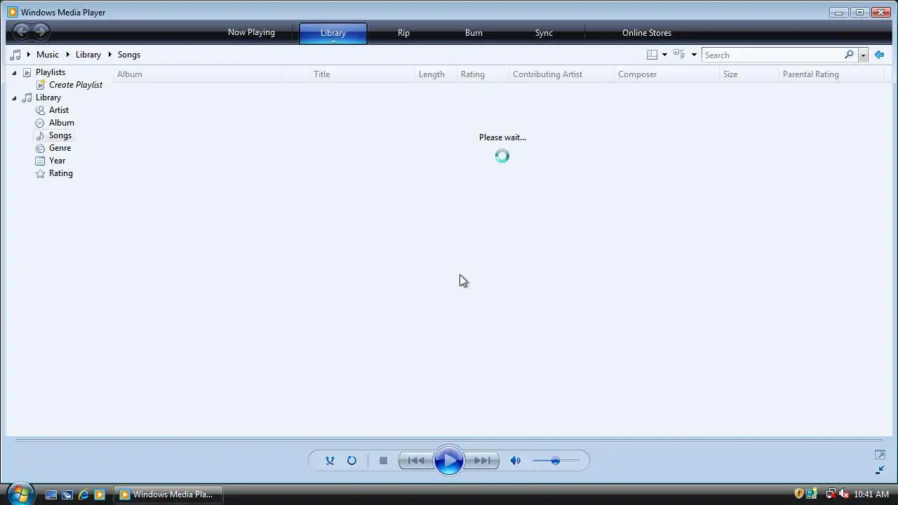Click the Back navigation arrow
Viewport: 898px width, 505px height.
click(x=22, y=31)
